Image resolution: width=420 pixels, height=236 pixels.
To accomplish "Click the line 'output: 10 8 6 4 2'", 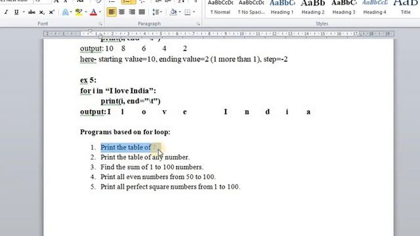I will [x=133, y=49].
